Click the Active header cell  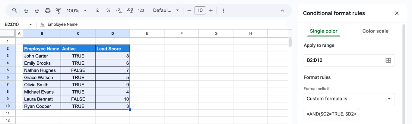pyautogui.click(x=78, y=48)
